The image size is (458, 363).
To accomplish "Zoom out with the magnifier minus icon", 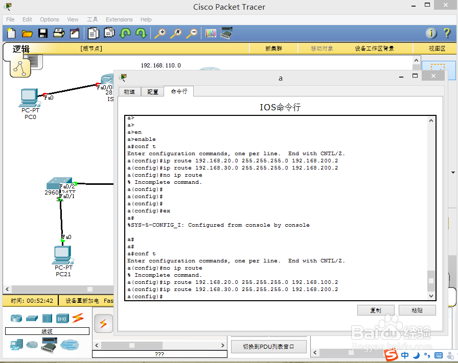I will (192, 33).
